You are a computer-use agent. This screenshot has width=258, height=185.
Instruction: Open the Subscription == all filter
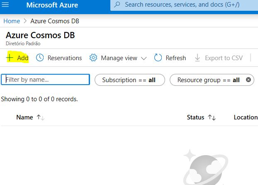130,80
